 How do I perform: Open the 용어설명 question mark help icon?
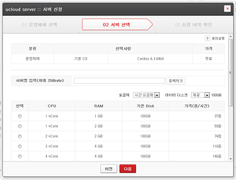pyautogui.click(x=208, y=38)
